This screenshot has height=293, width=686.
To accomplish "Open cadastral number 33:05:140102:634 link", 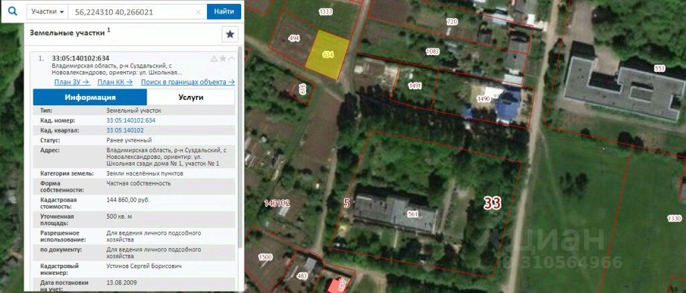I will pyautogui.click(x=131, y=121).
